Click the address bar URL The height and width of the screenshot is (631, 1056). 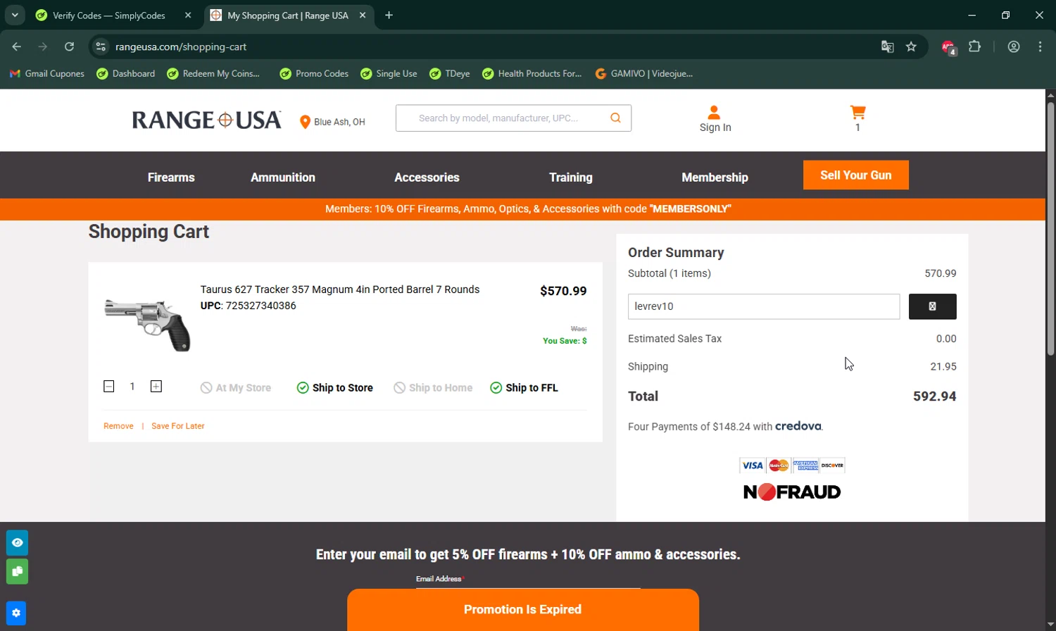(181, 46)
